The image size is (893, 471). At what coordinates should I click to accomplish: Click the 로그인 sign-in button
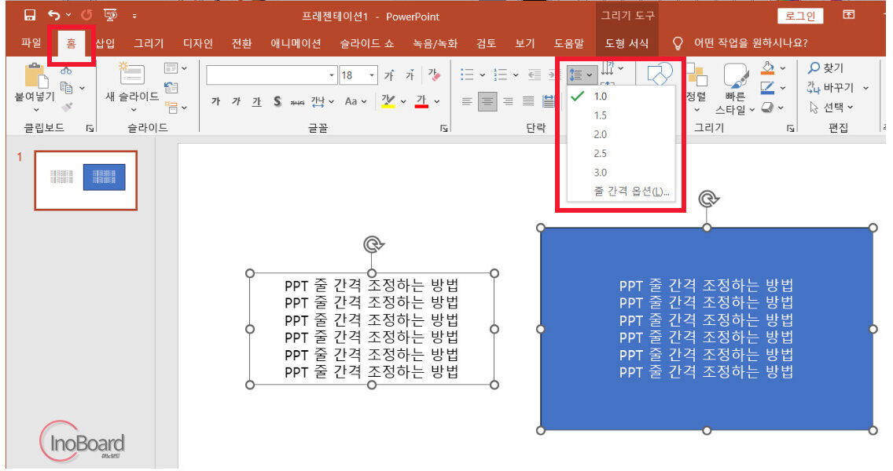(x=800, y=16)
